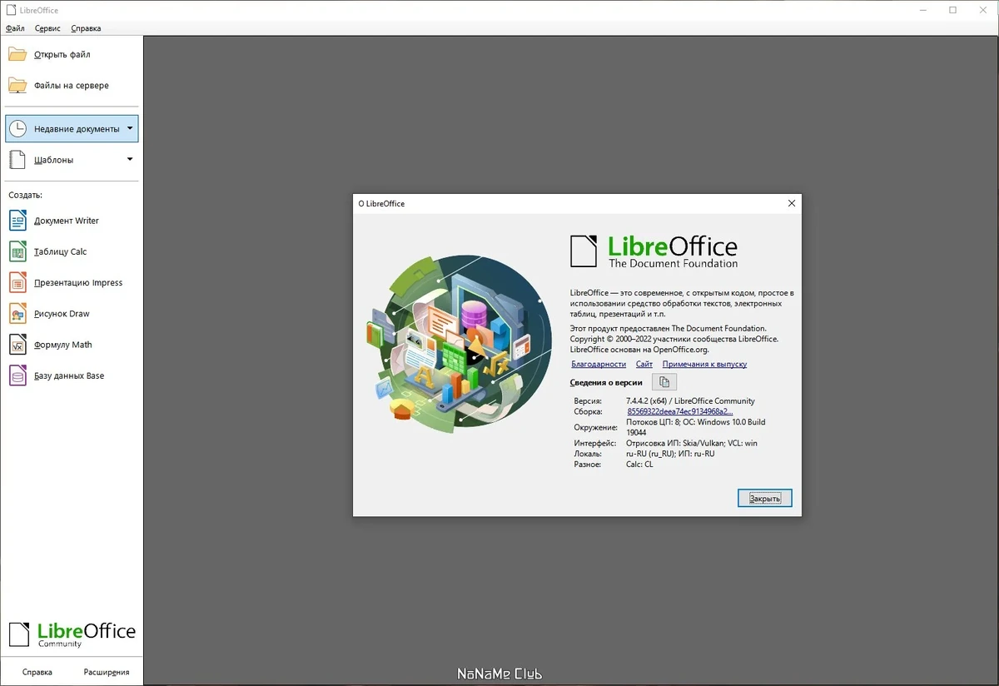Click the LibreOffice title bar document icon
The width and height of the screenshot is (999, 686).
10,10
